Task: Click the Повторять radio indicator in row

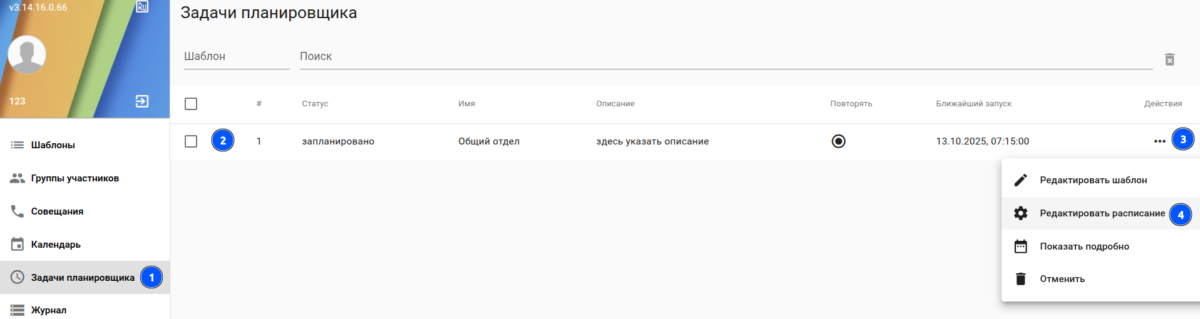Action: (x=838, y=141)
